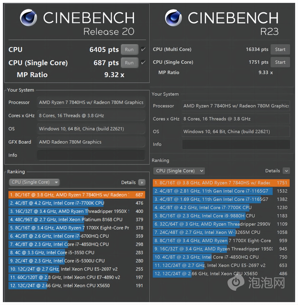
Task: Select R20 ranking row Xeon Platinum 8168
Action: coord(77,220)
